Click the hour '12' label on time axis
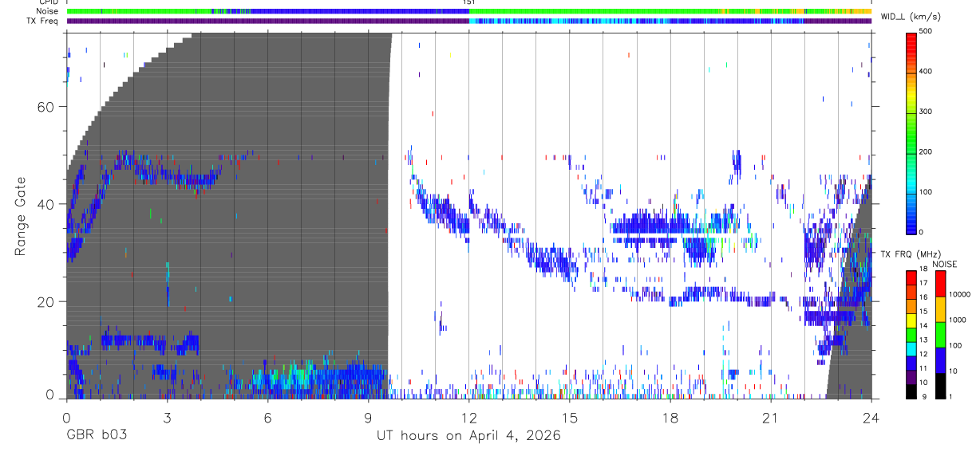The width and height of the screenshot is (980, 452). tap(469, 417)
